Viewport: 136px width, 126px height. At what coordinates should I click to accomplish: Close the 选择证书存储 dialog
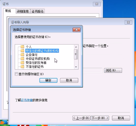tap(77, 30)
